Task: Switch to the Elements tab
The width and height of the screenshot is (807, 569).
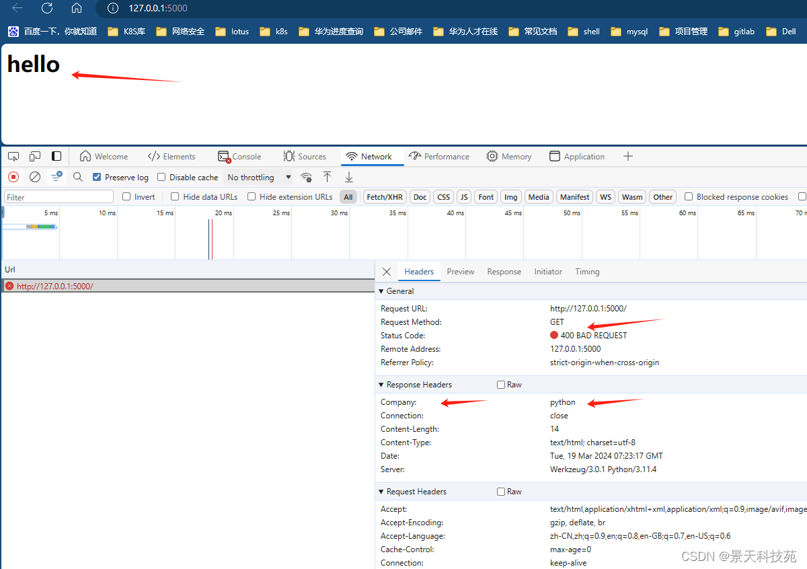Action: pos(171,156)
